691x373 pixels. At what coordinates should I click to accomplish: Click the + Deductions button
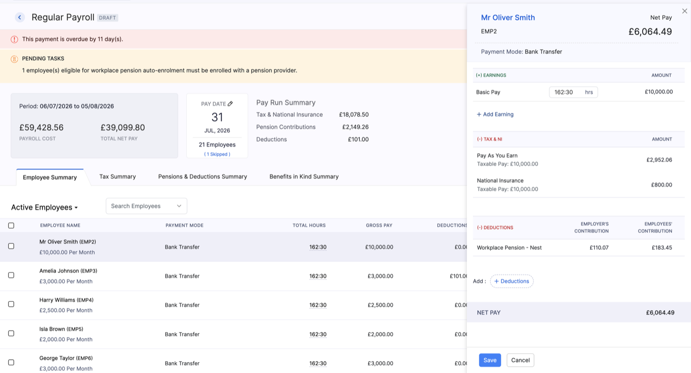[x=512, y=281]
